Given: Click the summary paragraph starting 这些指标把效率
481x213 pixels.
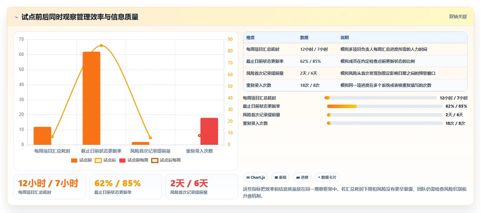Looking at the screenshot, I should pyautogui.click(x=354, y=193).
